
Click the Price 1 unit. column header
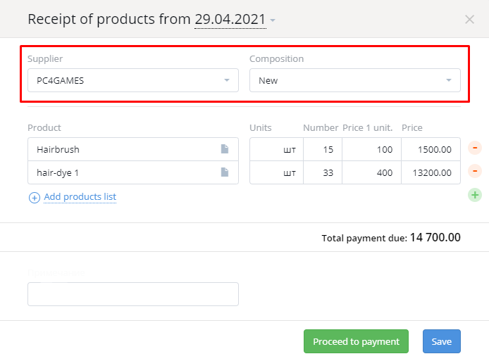coord(367,127)
